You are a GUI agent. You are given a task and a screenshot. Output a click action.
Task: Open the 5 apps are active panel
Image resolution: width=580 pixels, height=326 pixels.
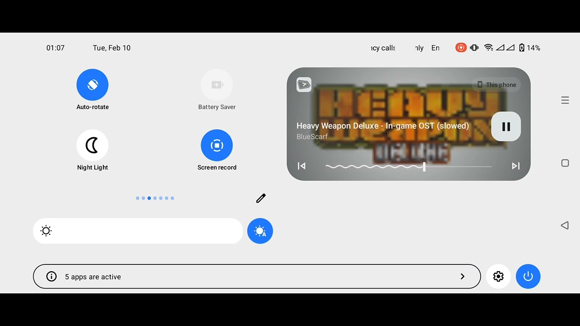click(257, 277)
